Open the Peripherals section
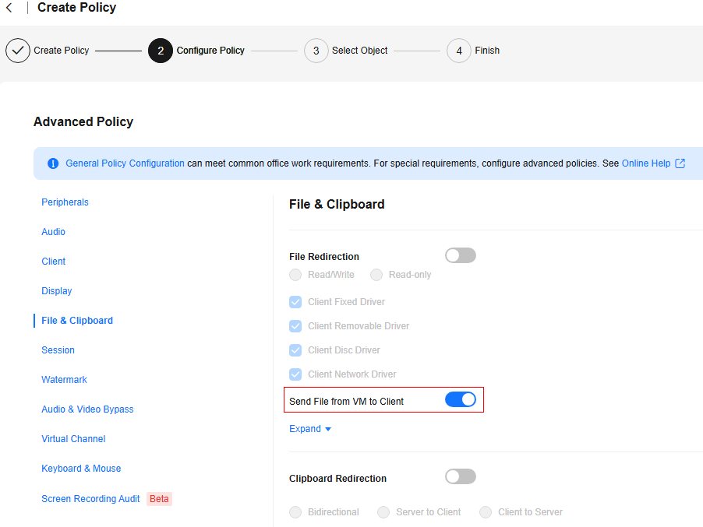The height and width of the screenshot is (527, 703). [x=65, y=202]
